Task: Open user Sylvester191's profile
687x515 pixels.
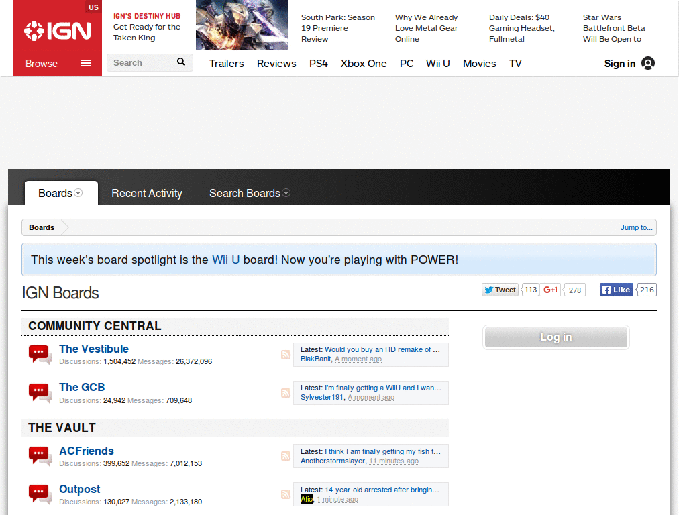Action: coord(322,397)
